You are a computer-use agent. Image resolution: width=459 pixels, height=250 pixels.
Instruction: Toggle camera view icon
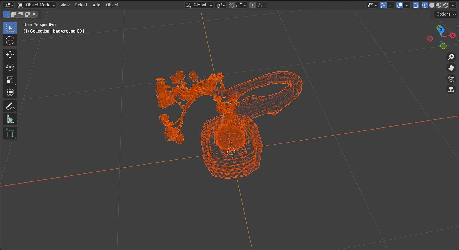tap(451, 79)
